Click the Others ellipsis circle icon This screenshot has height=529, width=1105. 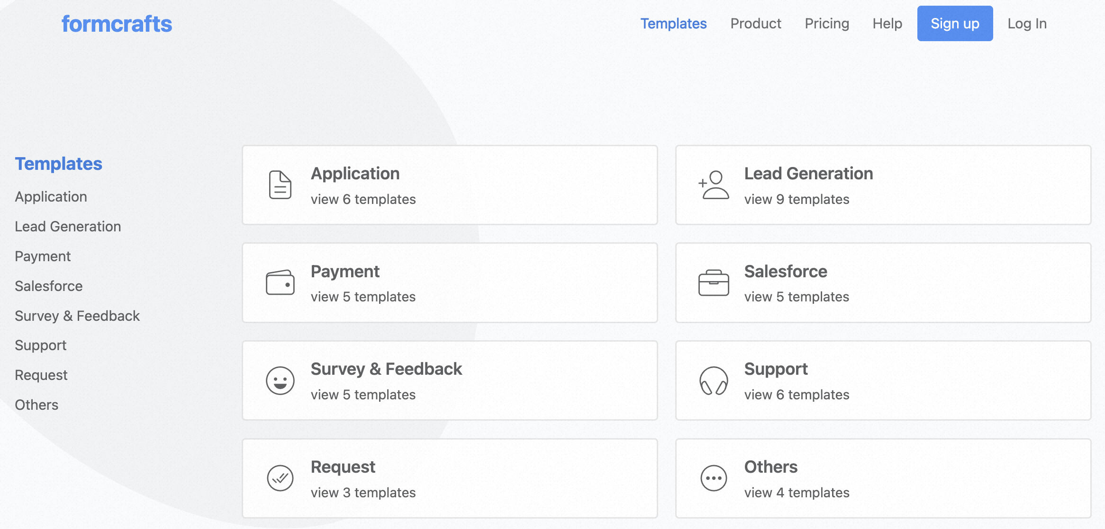[x=714, y=478]
